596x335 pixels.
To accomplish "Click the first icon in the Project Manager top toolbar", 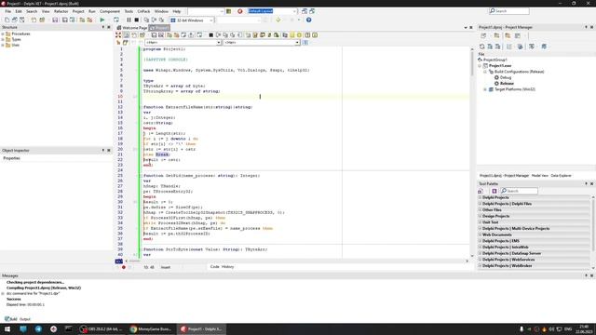I will [x=483, y=35].
